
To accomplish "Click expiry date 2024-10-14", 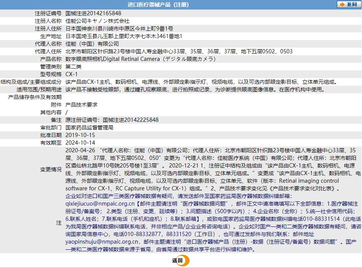I will [80, 143].
